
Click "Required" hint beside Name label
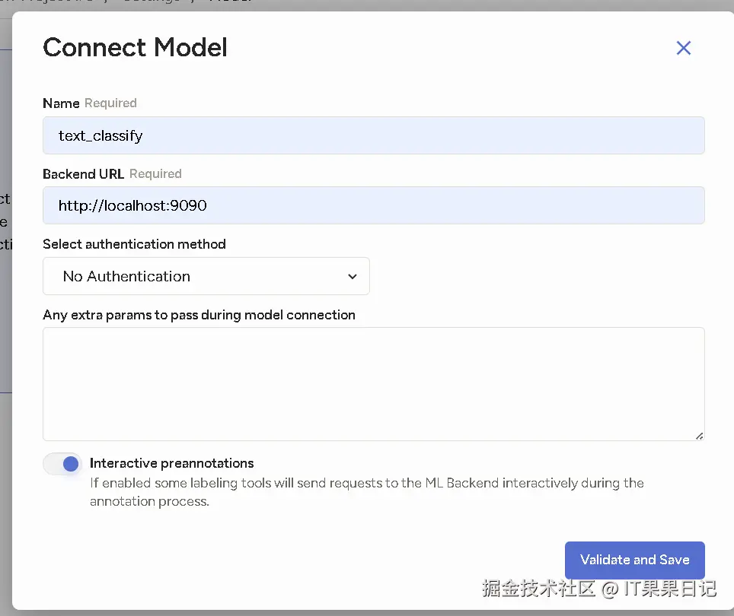(x=110, y=103)
